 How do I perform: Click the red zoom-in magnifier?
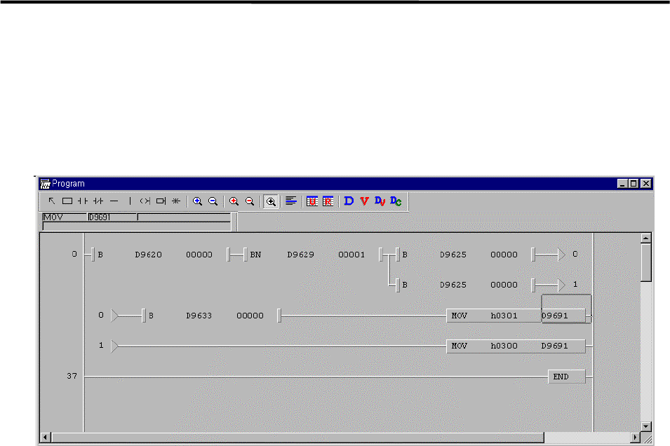click(x=234, y=201)
